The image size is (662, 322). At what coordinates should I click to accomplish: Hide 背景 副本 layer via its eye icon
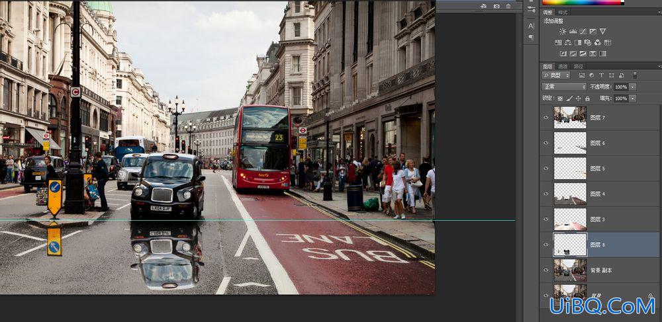(546, 270)
